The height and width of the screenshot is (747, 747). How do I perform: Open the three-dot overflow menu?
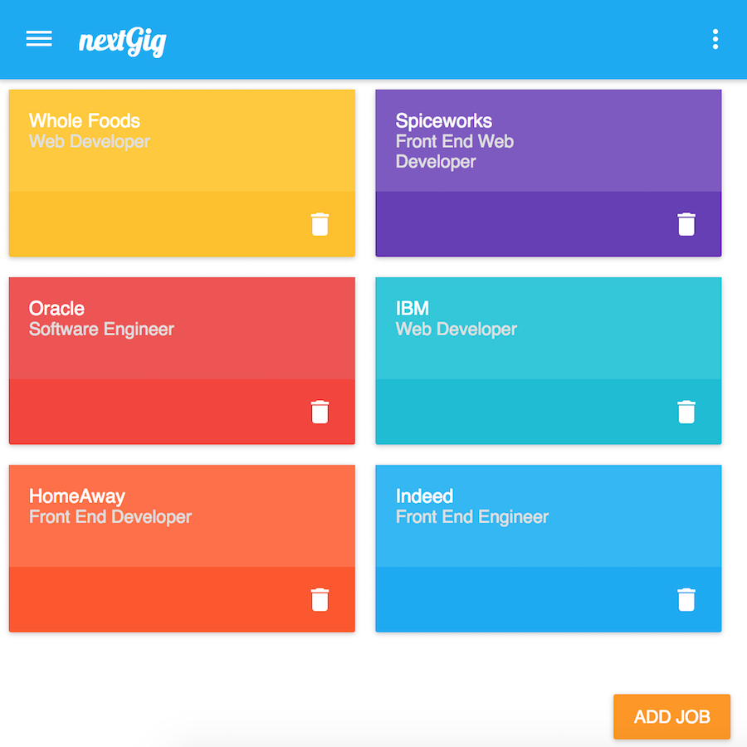tap(715, 39)
